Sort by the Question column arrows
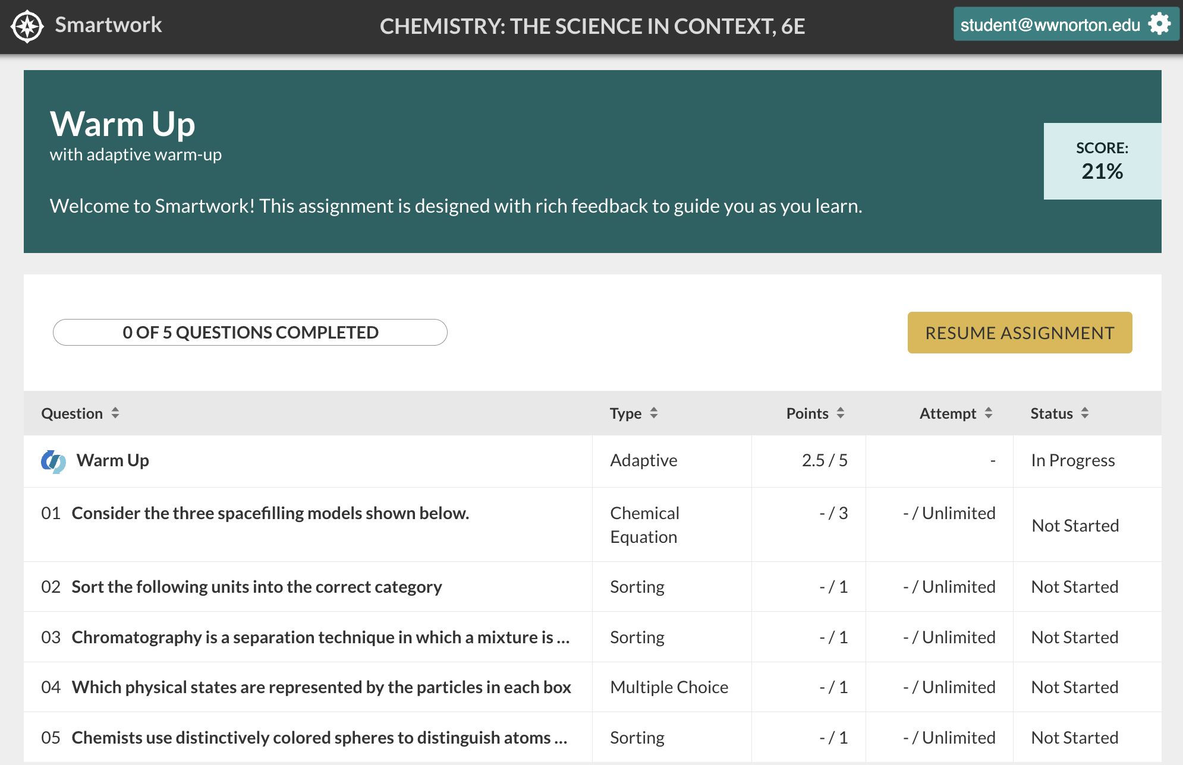The height and width of the screenshot is (765, 1183). [x=115, y=413]
